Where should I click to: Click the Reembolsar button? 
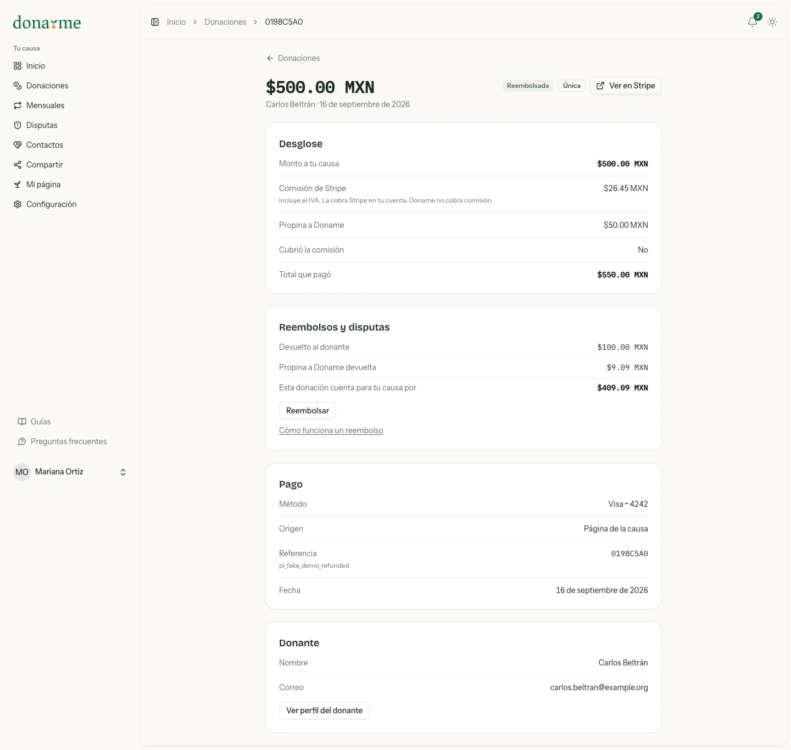tap(308, 411)
